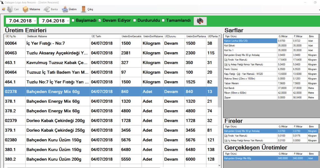
Task: Click Fişin Ürünü header in Gerçekleşen Üretimler
Action: (x=250, y=154)
